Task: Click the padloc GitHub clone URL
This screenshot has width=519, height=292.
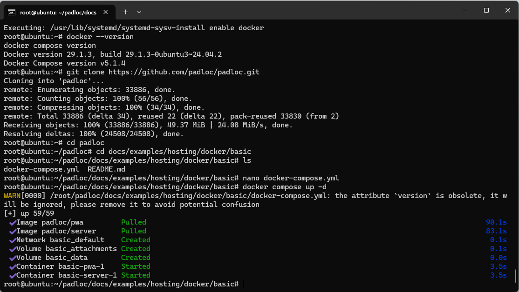Action: [184, 72]
